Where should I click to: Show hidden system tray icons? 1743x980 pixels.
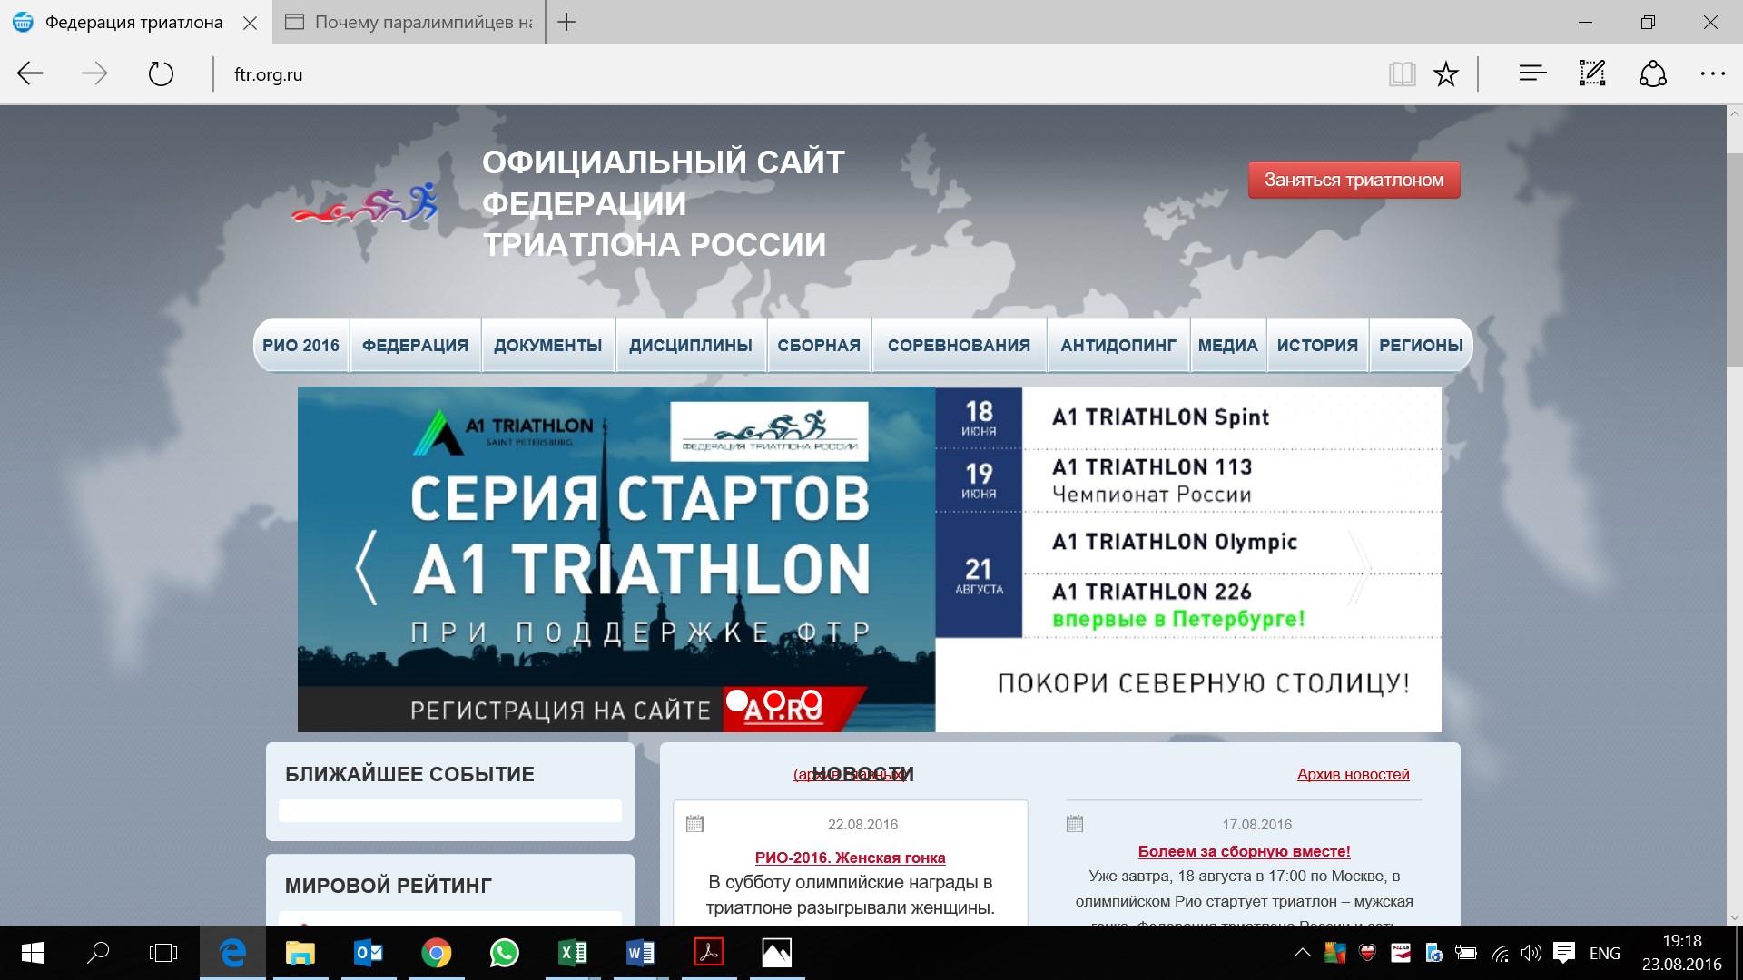coord(1303,953)
